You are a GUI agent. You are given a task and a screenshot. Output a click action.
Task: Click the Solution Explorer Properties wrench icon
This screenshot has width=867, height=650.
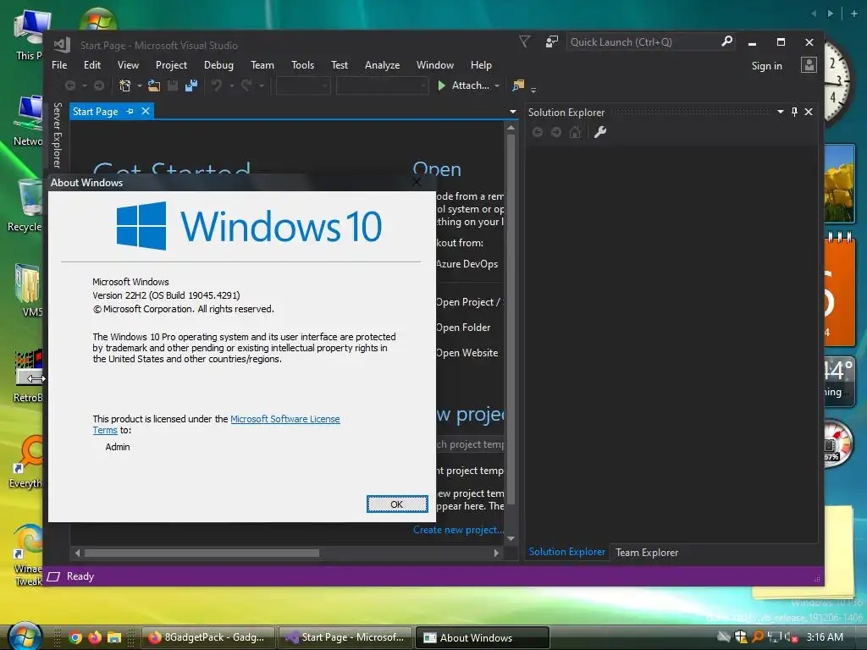pos(600,132)
